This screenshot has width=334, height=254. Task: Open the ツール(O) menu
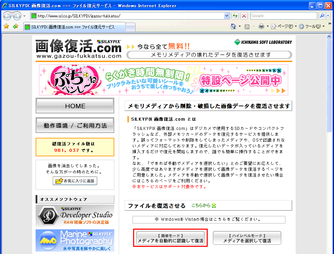312,26
